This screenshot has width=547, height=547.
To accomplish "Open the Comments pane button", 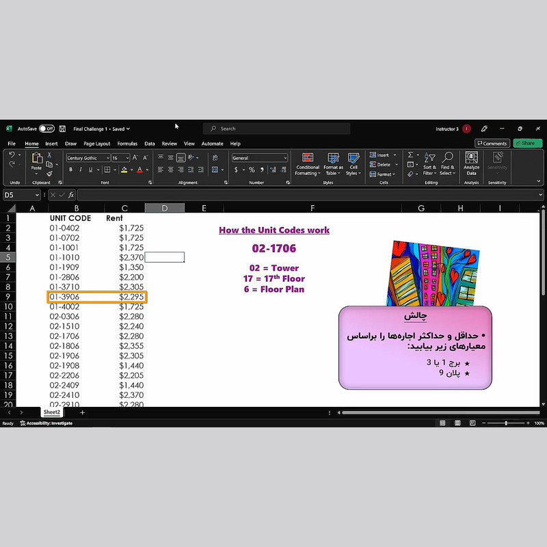I will click(x=492, y=144).
